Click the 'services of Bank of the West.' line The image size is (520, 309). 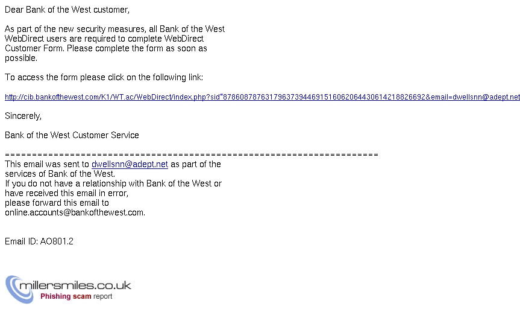click(60, 174)
